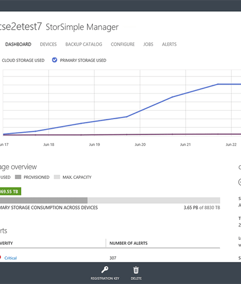Image resolution: width=241 pixels, height=284 pixels.
Task: Click the trash can Delete icon
Action: (136, 270)
